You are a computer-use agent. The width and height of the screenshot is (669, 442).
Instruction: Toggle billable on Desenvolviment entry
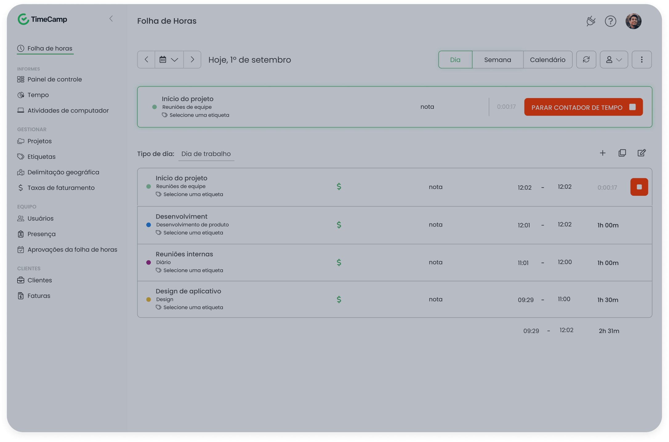pos(339,225)
